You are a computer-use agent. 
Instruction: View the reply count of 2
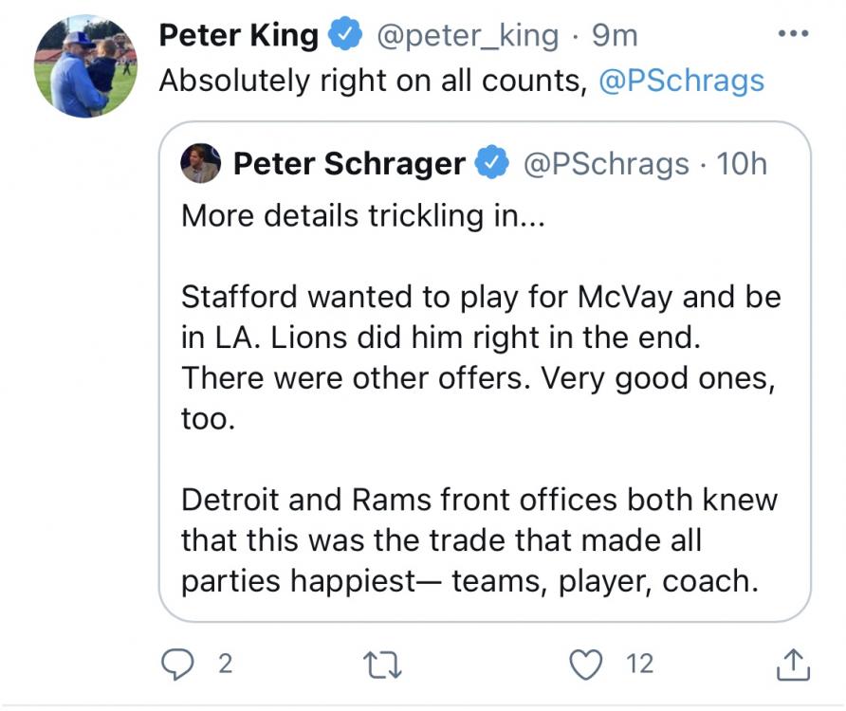(225, 665)
